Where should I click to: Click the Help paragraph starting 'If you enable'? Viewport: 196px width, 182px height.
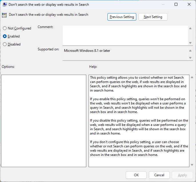coord(138,105)
